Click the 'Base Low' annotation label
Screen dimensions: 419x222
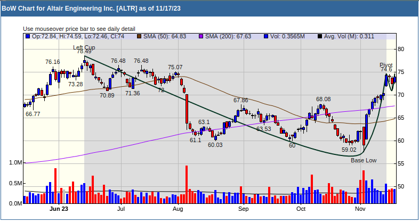[x=364, y=160]
